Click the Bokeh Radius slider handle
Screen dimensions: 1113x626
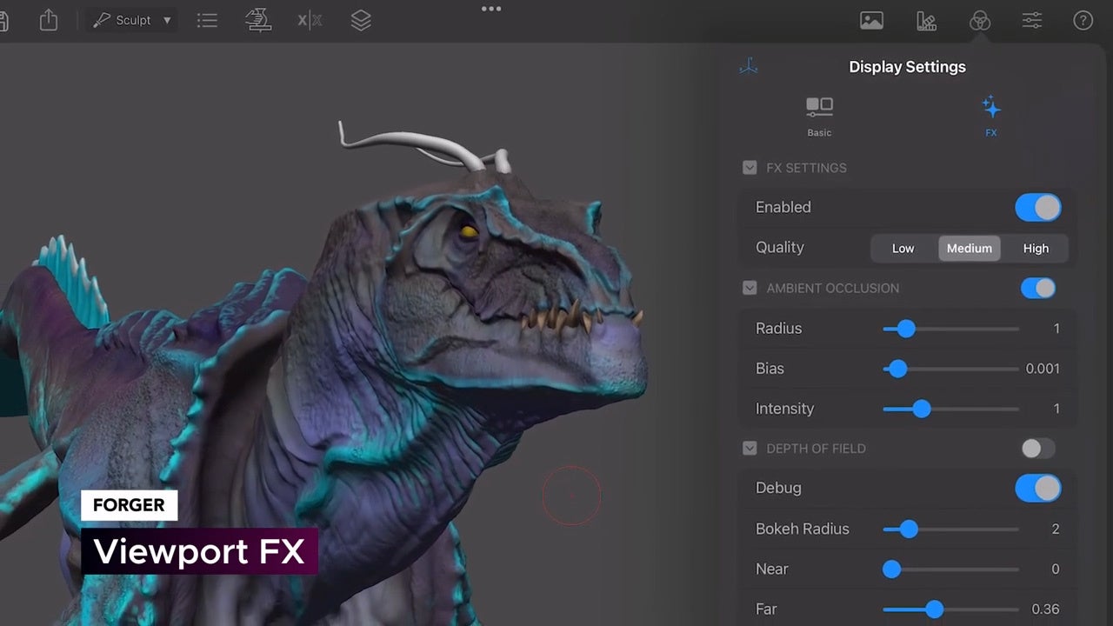[x=909, y=529]
